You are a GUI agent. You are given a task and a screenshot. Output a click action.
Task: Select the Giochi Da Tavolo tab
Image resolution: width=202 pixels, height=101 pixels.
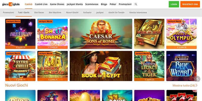tap(116, 12)
